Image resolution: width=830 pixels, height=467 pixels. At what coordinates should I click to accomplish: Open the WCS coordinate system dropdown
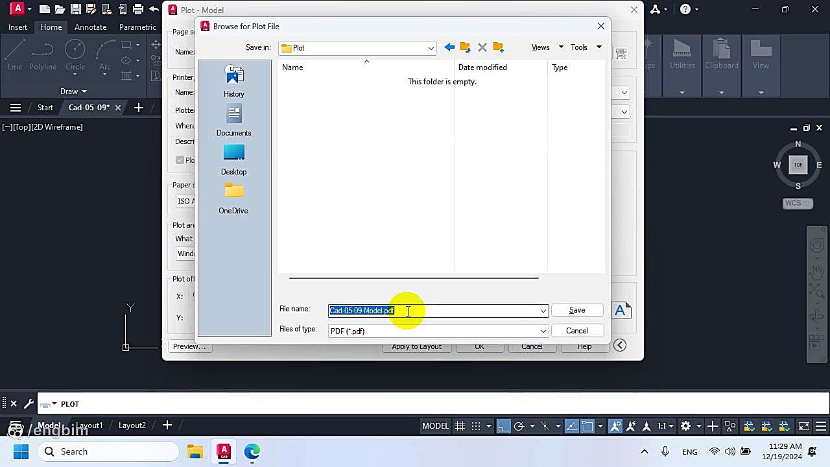(798, 203)
